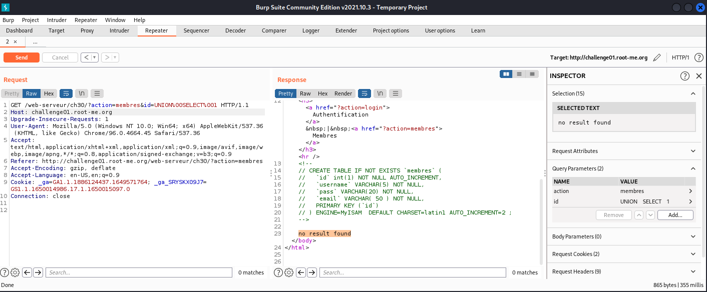The width and height of the screenshot is (707, 292).
Task: Select Hex view for Request
Action: tap(49, 93)
